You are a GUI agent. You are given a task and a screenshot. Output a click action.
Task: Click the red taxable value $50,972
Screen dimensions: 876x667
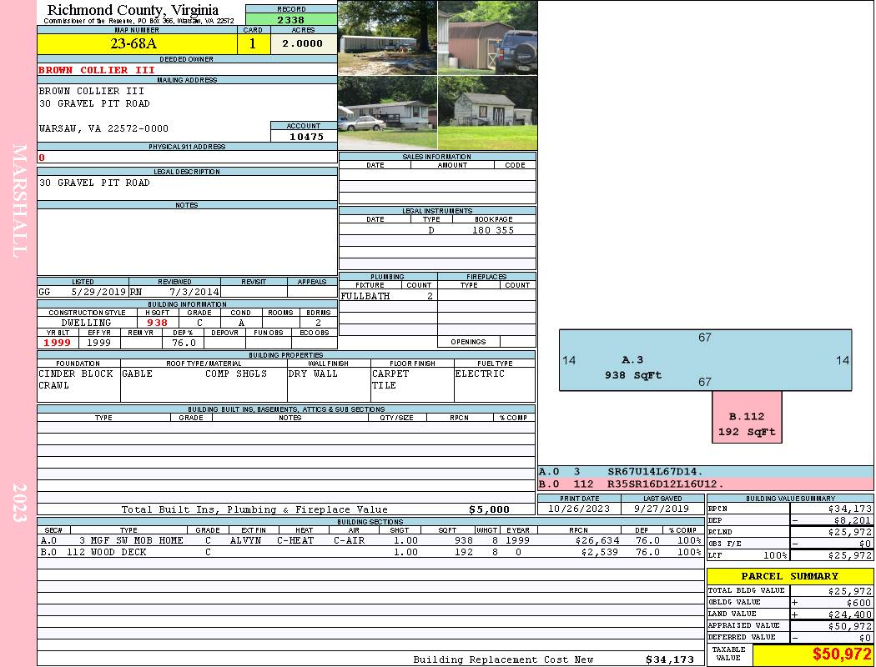(842, 654)
